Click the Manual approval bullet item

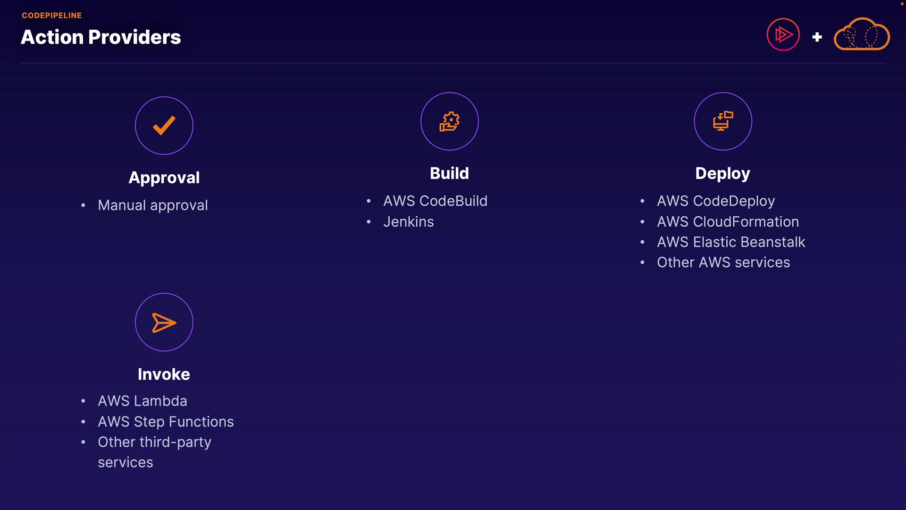[x=153, y=205]
